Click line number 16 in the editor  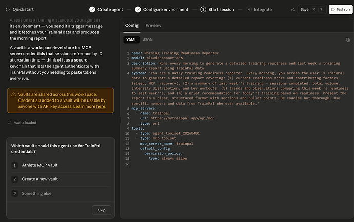[x=127, y=164]
